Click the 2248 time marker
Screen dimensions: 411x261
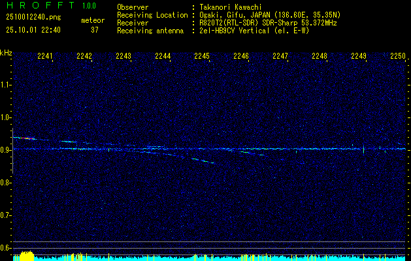tap(320, 55)
